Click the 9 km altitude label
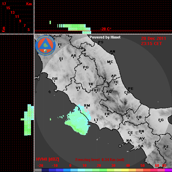Screen dimensions: 172x172 click(x=20, y=21)
